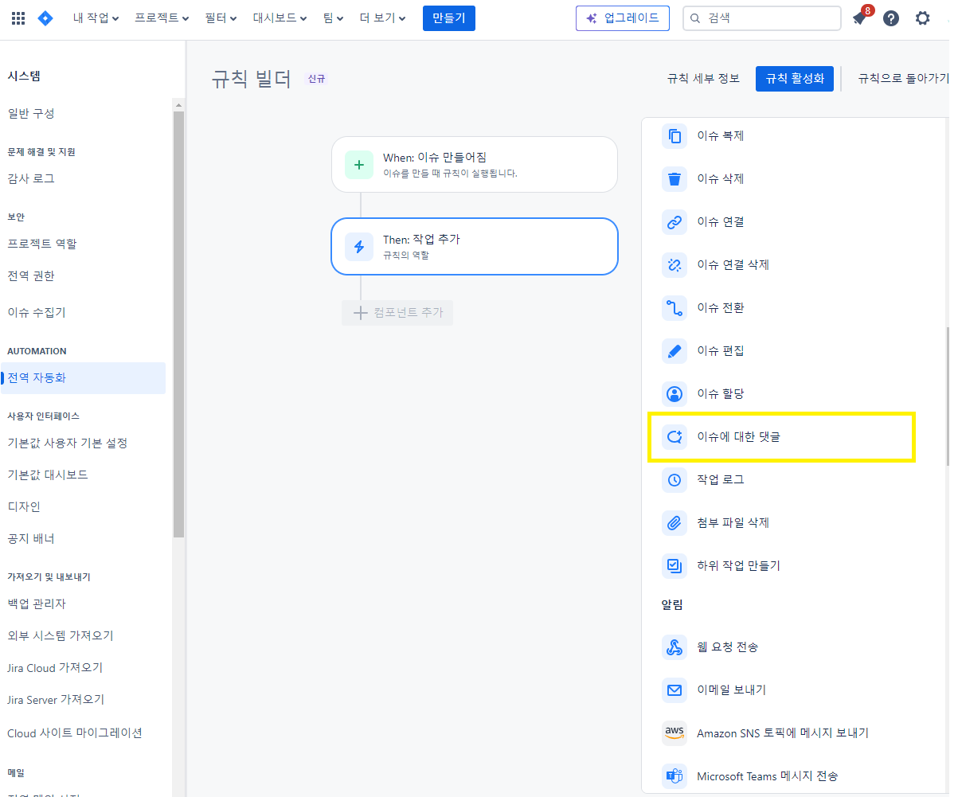Open 프로젝트 역할 in sidebar
This screenshot has height=797, width=958.
(42, 244)
